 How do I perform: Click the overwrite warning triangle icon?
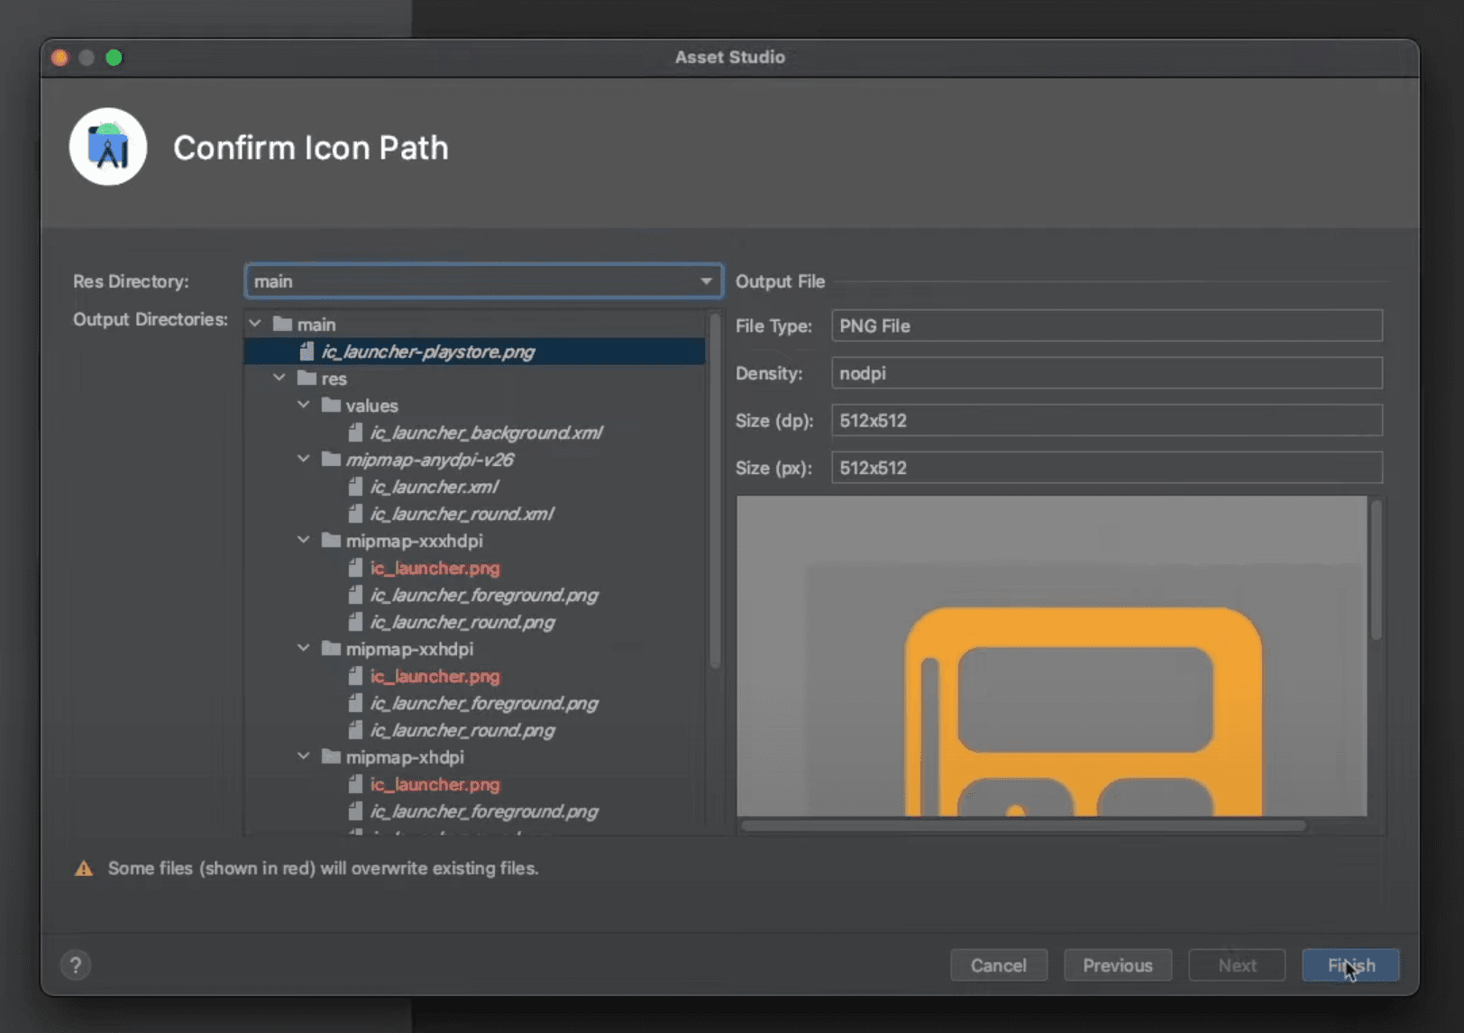click(84, 869)
